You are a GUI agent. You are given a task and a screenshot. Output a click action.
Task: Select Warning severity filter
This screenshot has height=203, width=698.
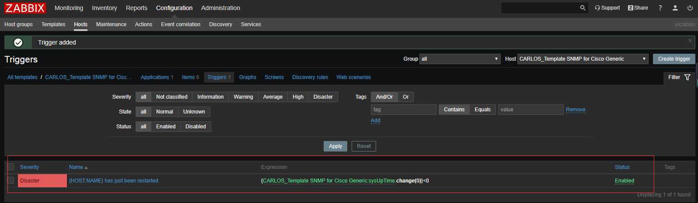click(x=243, y=97)
